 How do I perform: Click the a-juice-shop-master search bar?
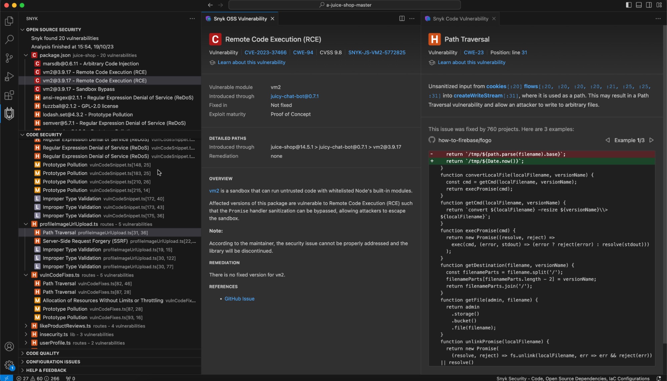point(345,5)
